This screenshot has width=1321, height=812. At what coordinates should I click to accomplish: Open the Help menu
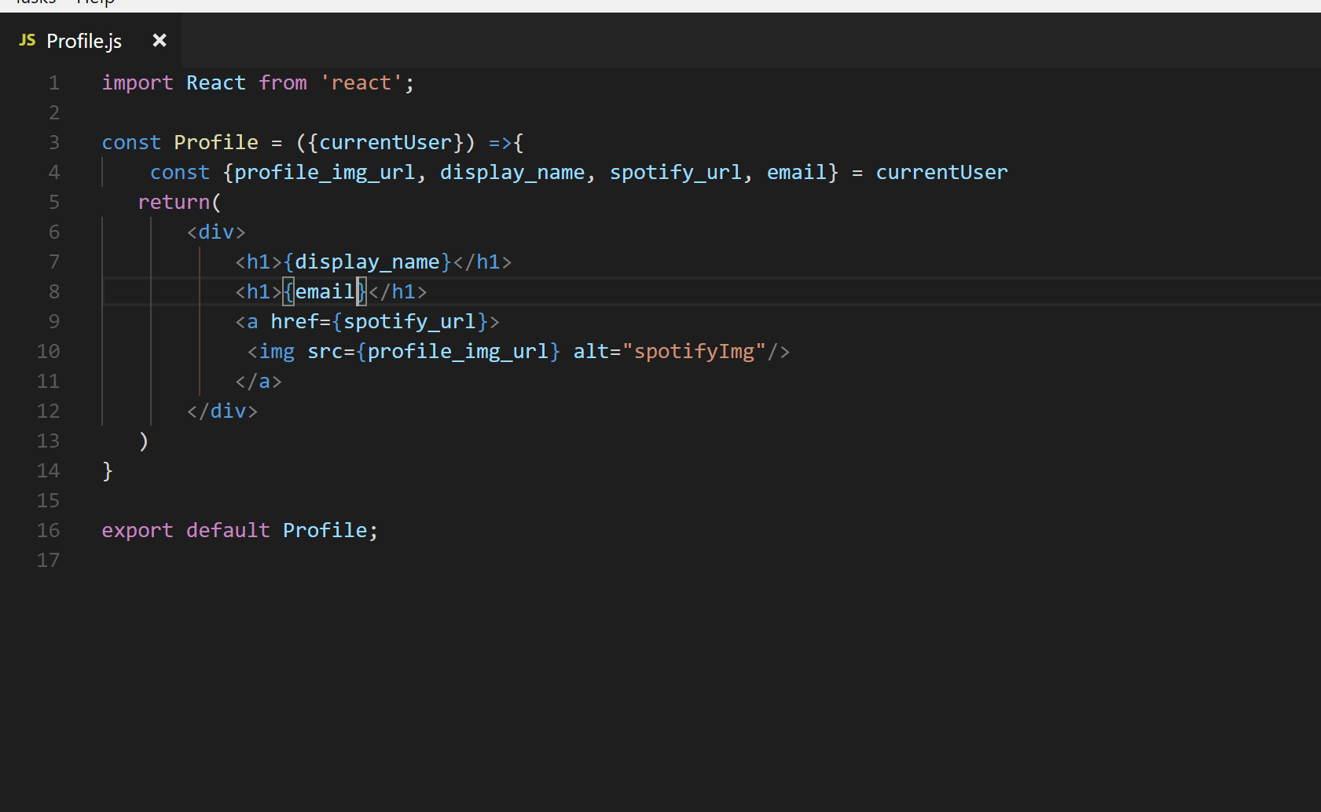[95, 4]
